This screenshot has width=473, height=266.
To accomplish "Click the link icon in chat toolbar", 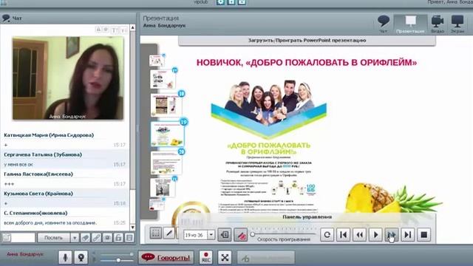I will click(x=97, y=238).
